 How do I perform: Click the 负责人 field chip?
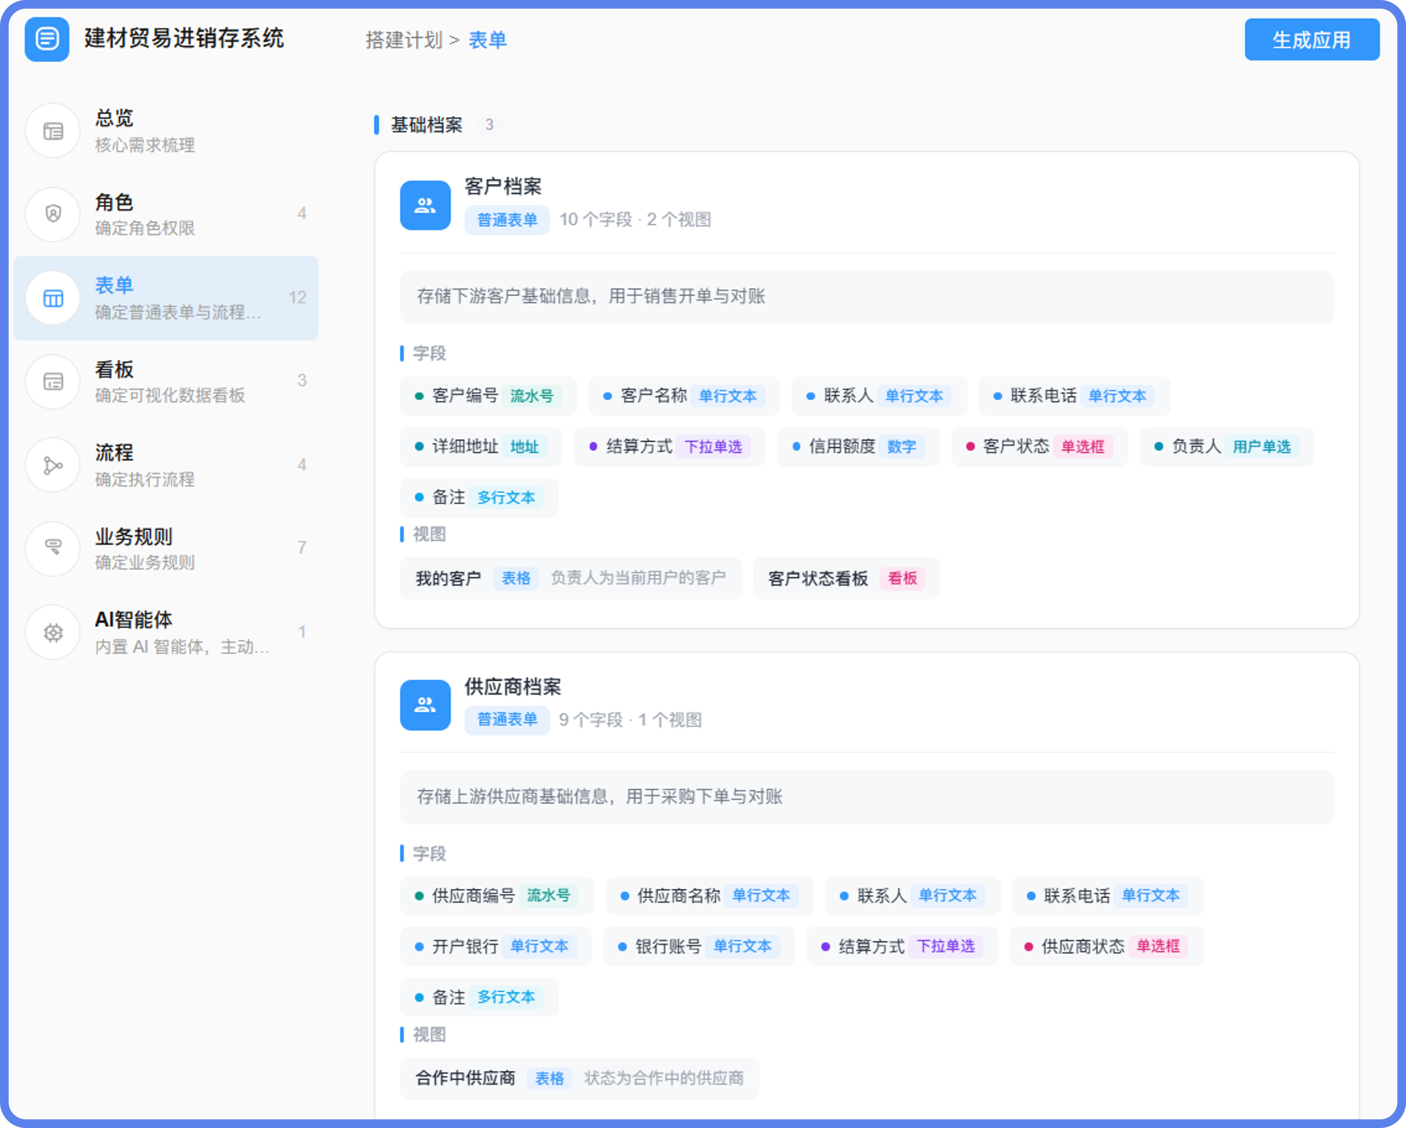tap(1226, 446)
